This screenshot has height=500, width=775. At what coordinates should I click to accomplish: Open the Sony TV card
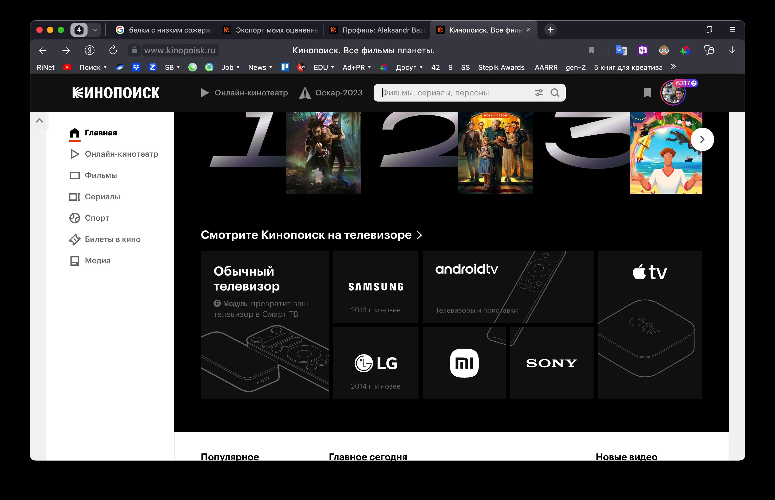[552, 363]
